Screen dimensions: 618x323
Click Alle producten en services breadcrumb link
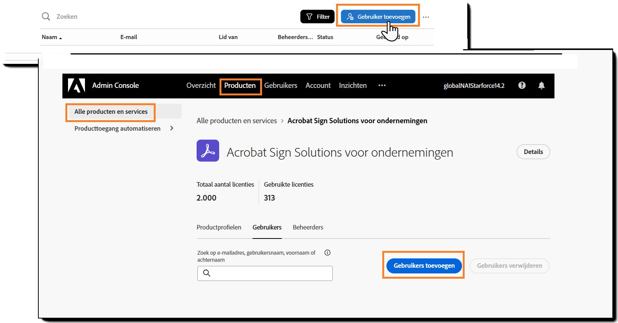[x=236, y=121]
